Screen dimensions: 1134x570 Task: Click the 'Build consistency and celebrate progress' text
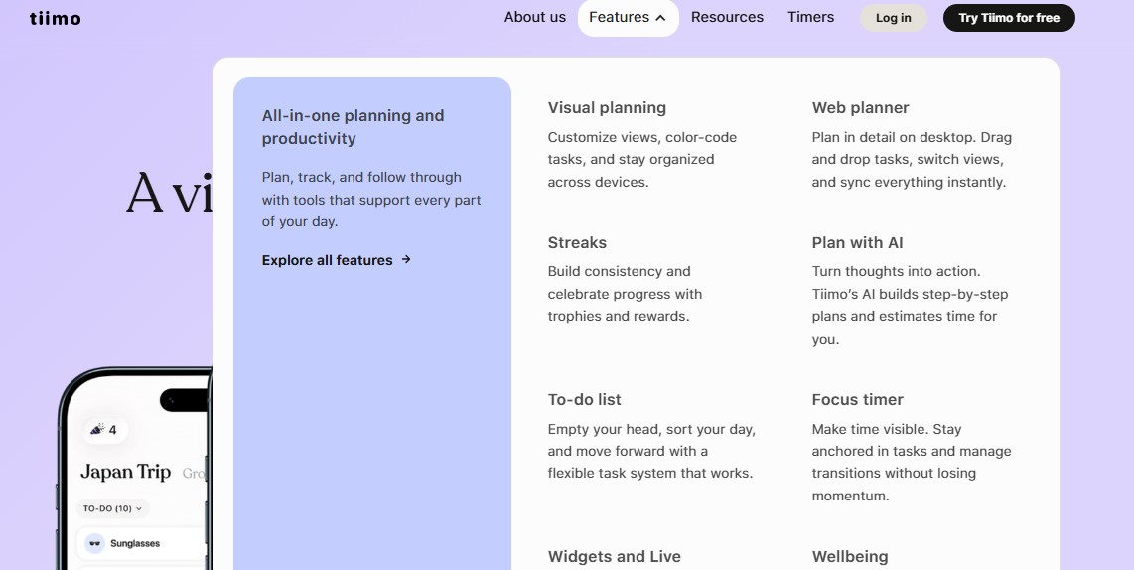pyautogui.click(x=625, y=294)
